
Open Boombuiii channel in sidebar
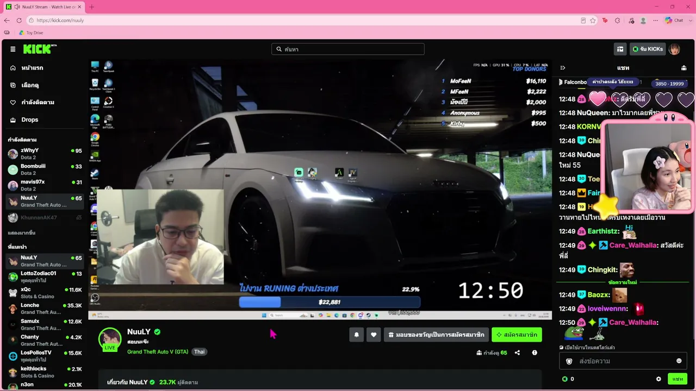45,169
